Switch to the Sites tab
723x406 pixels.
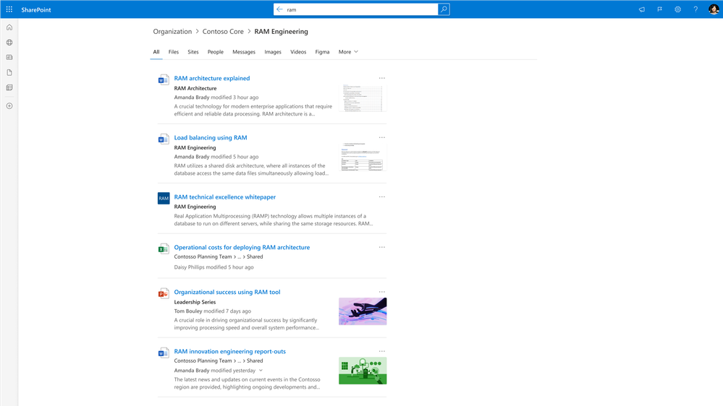[193, 52]
